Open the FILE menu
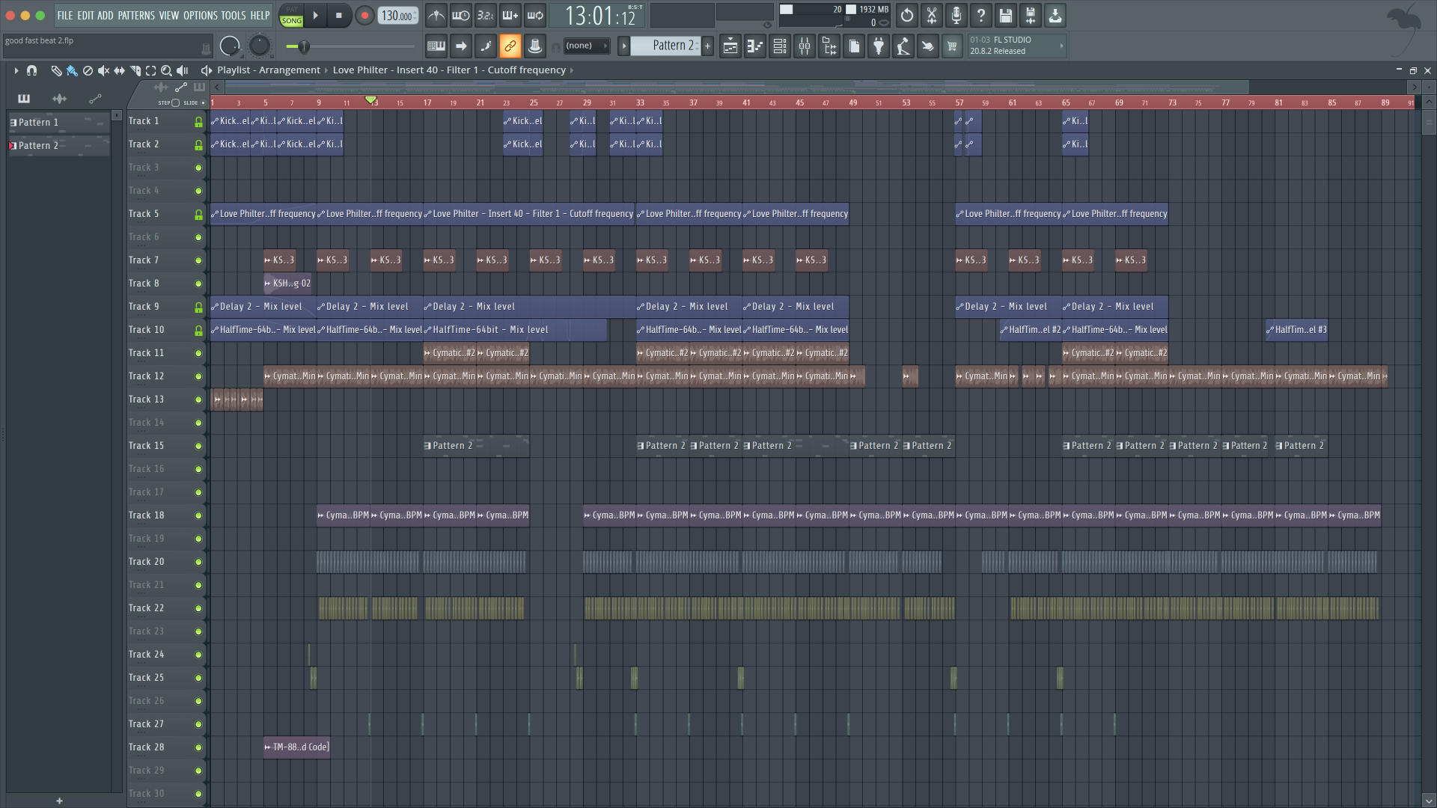Screen dimensions: 1437x808 click(65, 15)
